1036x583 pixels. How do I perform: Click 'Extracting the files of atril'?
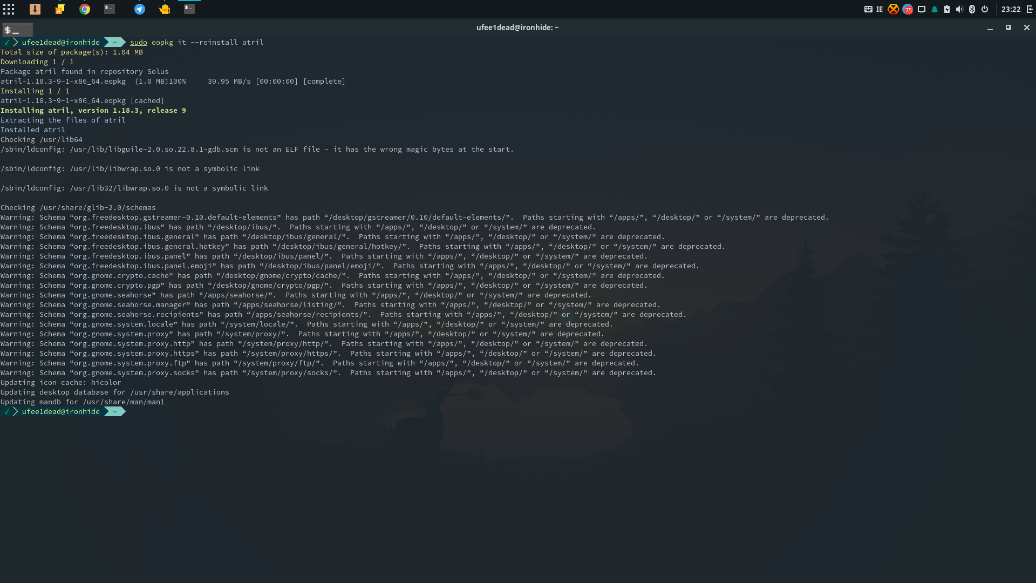tap(63, 120)
